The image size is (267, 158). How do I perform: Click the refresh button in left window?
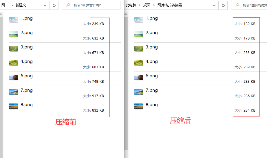pyautogui.click(x=54, y=5)
